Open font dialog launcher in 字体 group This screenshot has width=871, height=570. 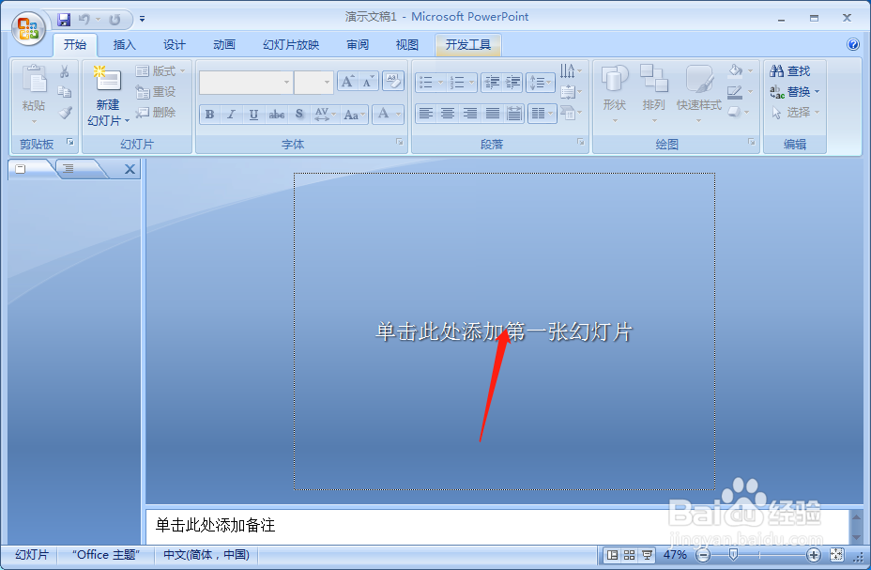point(400,143)
